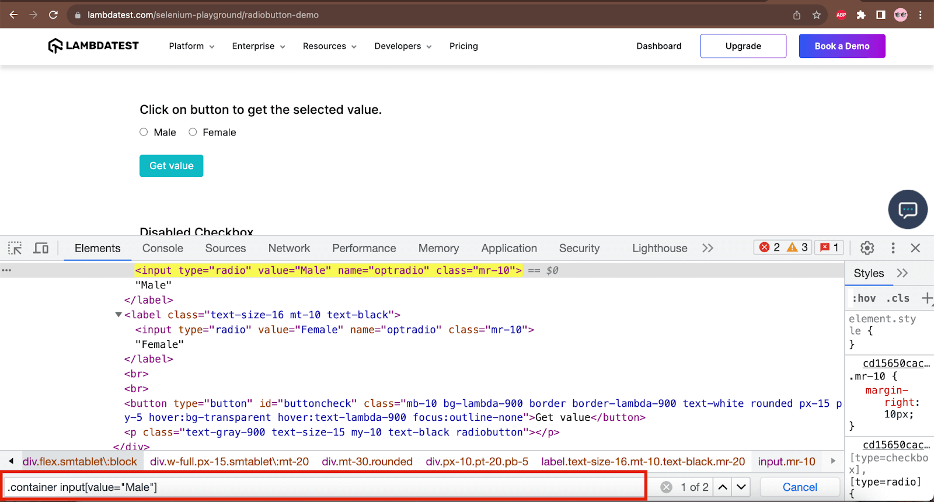Click the Book a Demo button

click(x=842, y=46)
